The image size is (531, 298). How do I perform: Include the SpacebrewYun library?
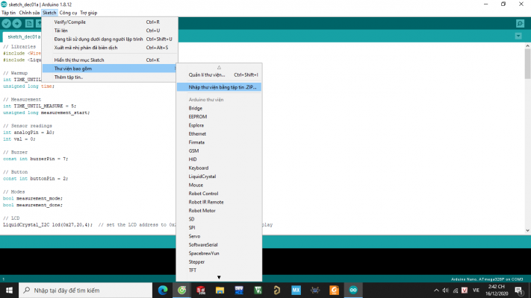219,253
